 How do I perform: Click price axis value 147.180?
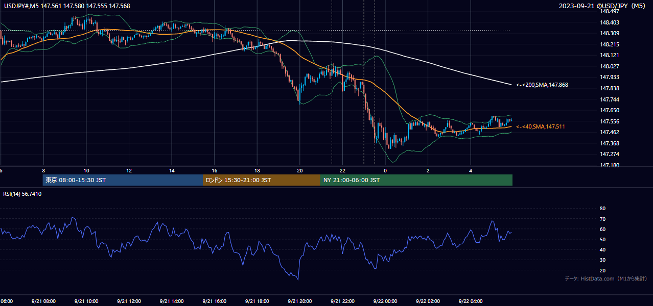tap(609, 165)
